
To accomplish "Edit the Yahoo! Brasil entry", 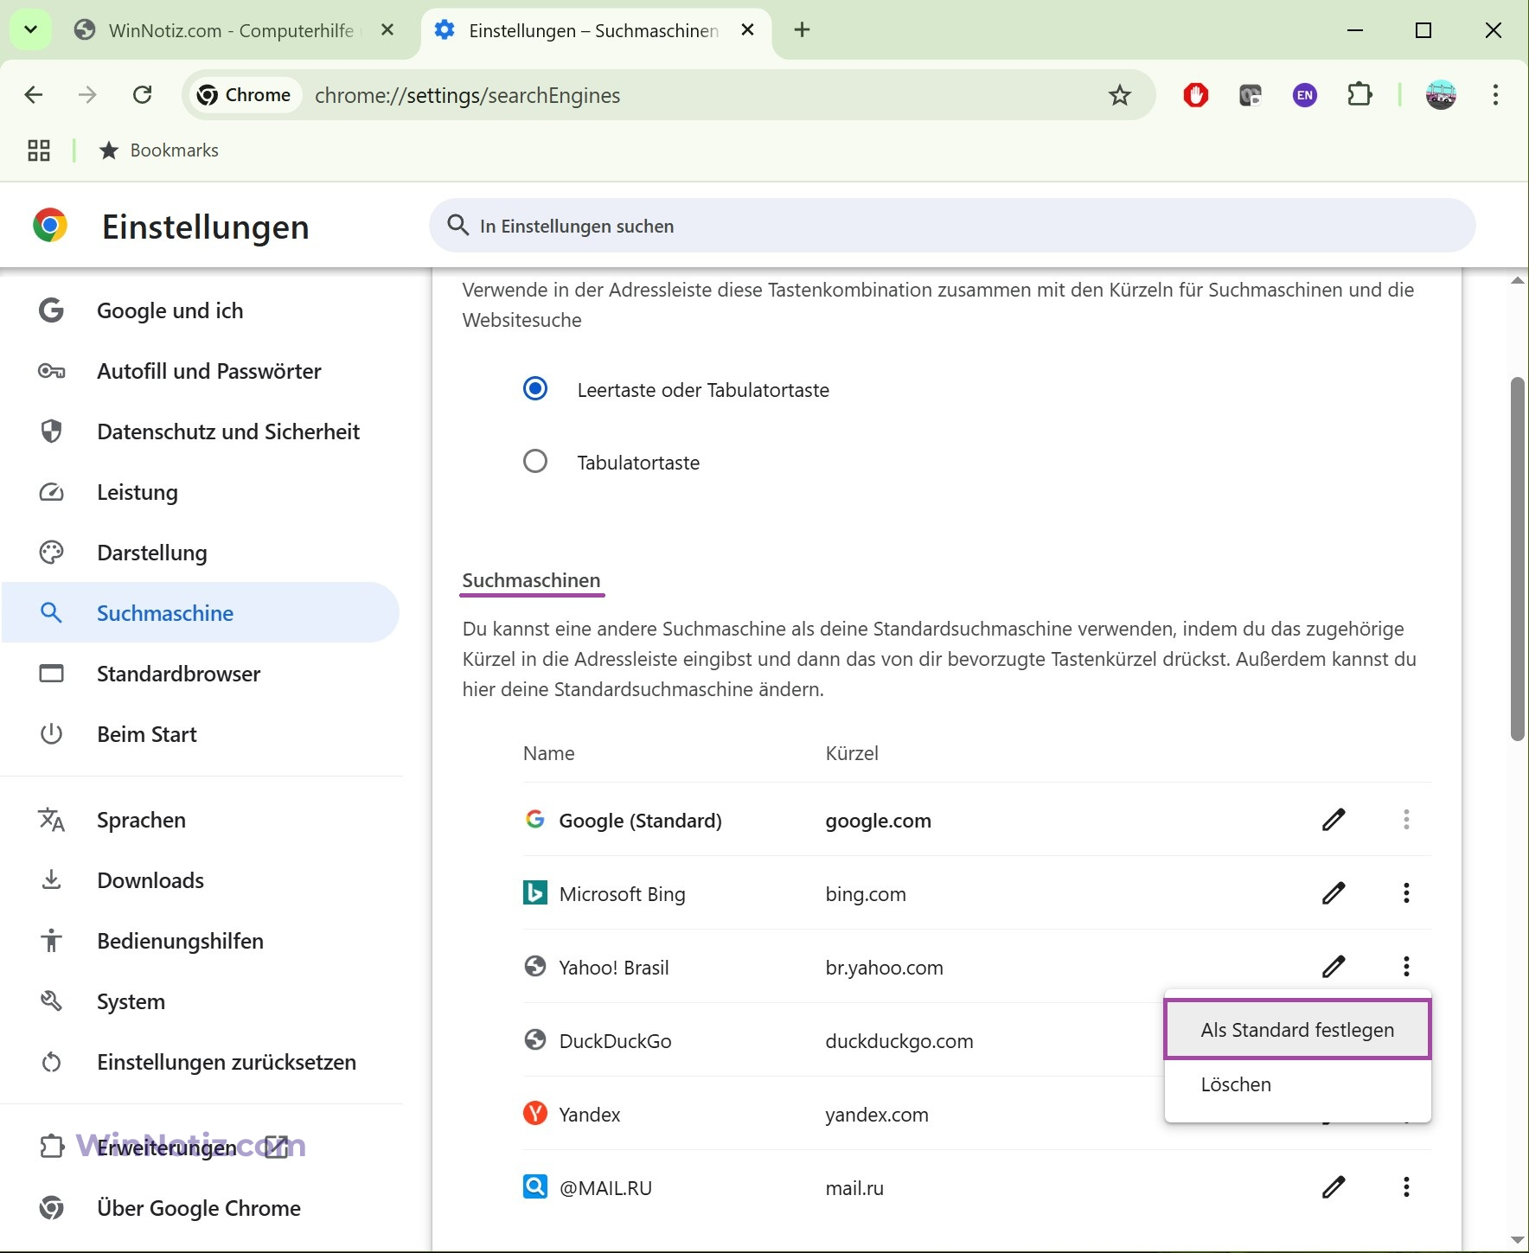I will point(1334,966).
